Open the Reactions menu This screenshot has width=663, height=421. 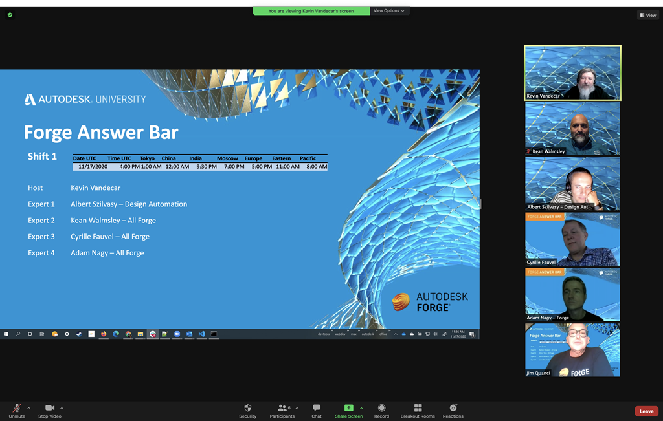click(x=453, y=410)
